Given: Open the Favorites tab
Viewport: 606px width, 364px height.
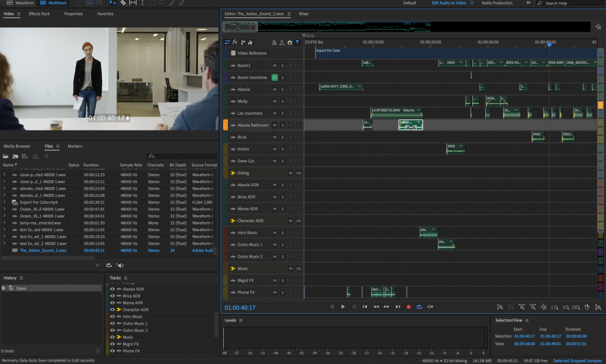Looking at the screenshot, I should [x=105, y=14].
